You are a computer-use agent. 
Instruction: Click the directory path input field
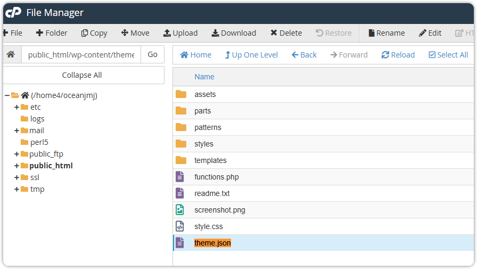81,54
